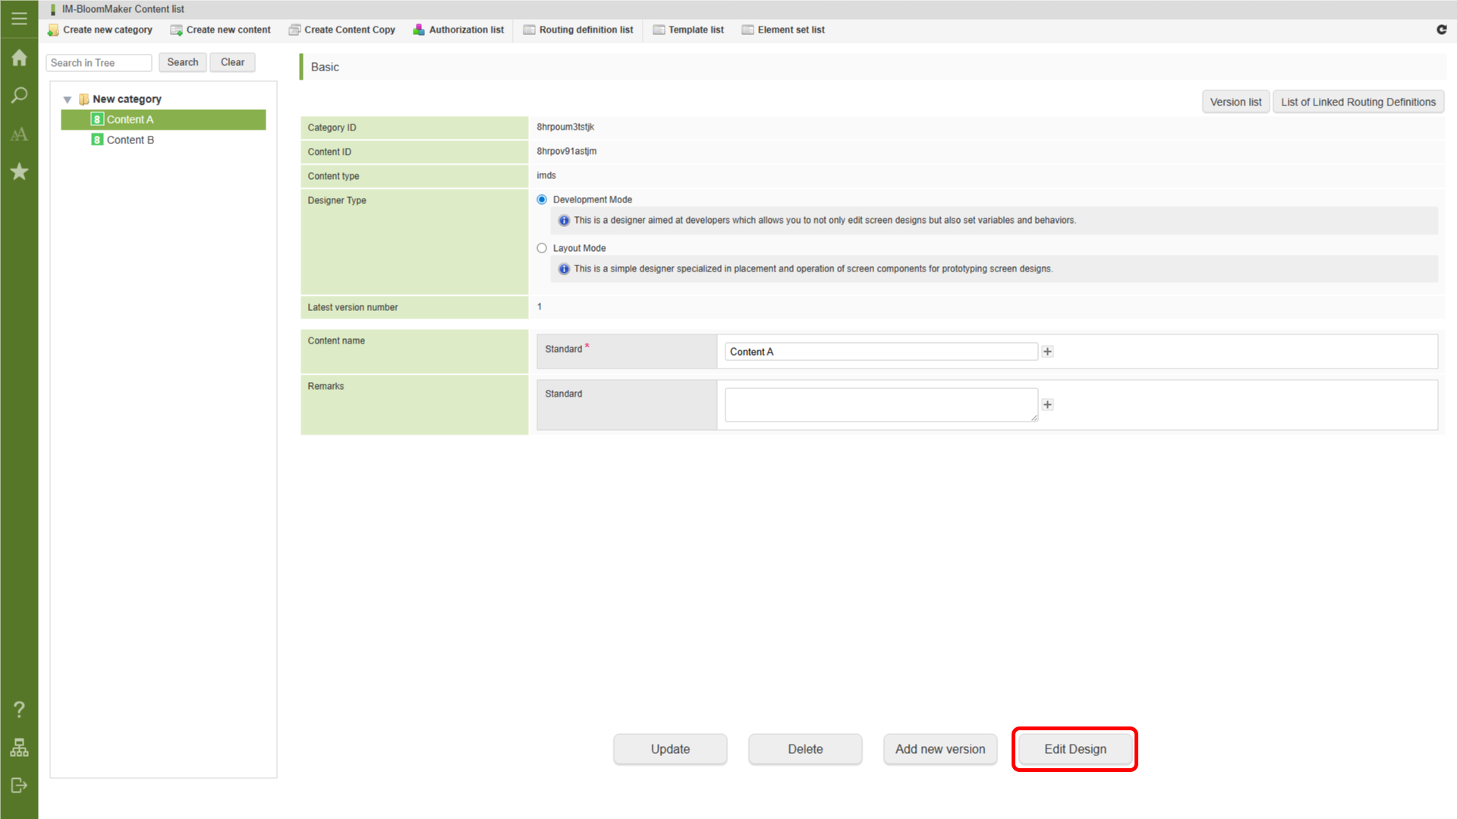Image resolution: width=1457 pixels, height=819 pixels.
Task: Select Development Mode radio button
Action: pyautogui.click(x=542, y=199)
